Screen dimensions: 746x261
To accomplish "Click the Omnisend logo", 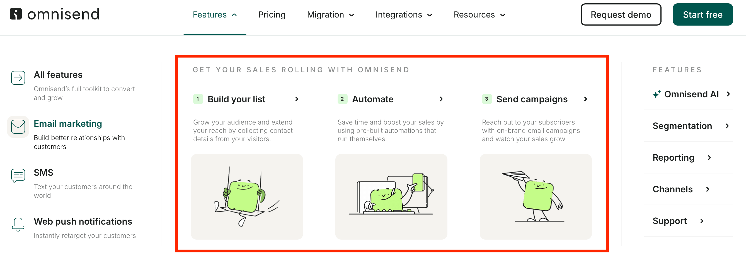I will 55,14.
